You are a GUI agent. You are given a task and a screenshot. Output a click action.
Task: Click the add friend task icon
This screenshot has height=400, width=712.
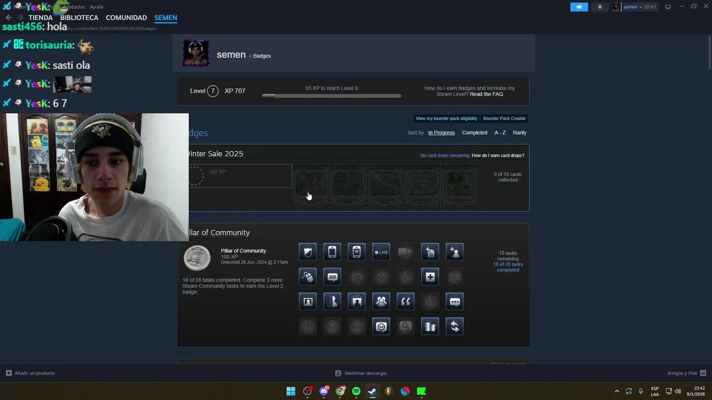(x=454, y=252)
